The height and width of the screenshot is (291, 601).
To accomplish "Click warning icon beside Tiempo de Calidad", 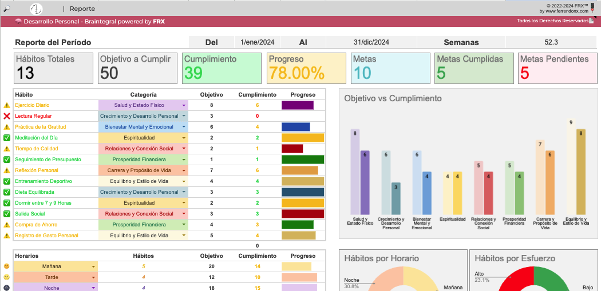I will click(6, 149).
